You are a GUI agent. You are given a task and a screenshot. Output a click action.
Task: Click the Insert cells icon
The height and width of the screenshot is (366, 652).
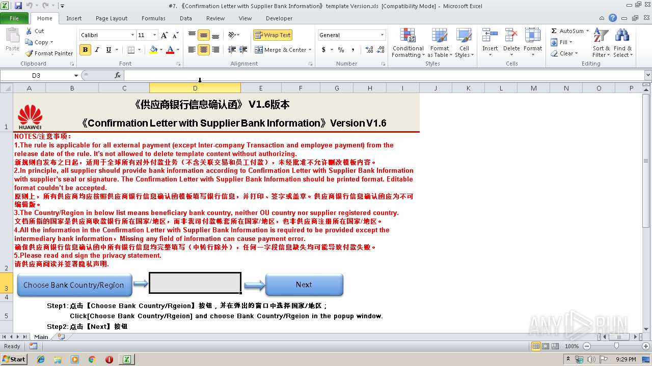coord(490,36)
